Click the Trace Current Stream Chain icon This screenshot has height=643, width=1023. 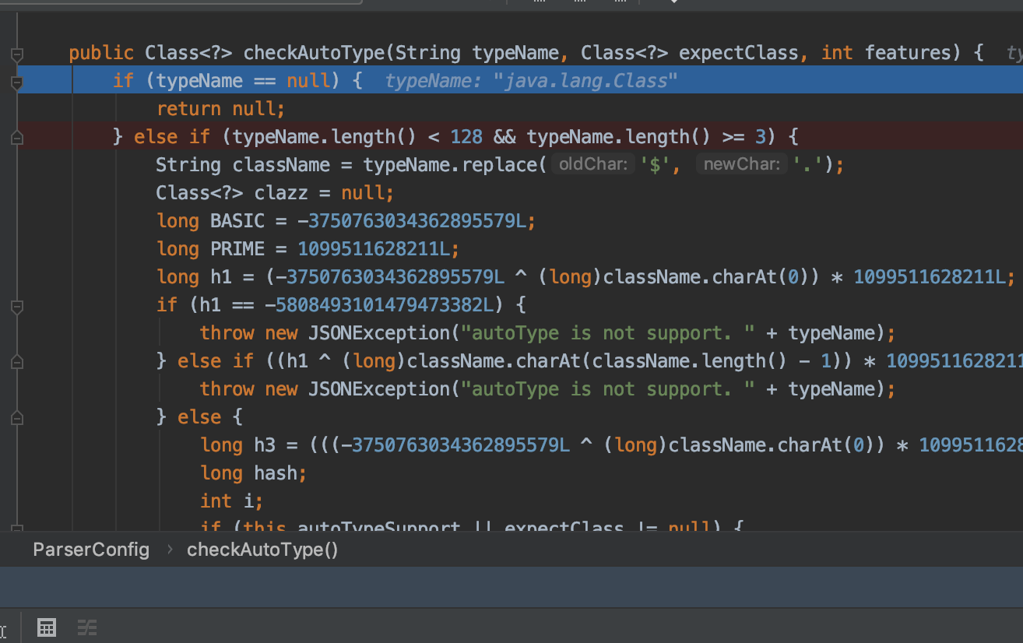tap(87, 627)
